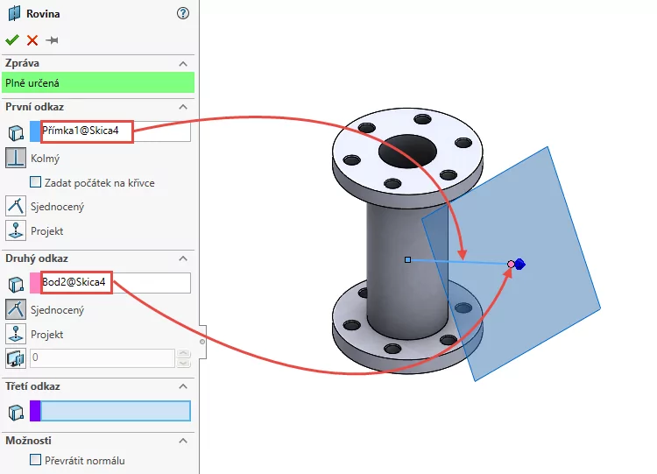657x474 pixels.
Task: Confirm the plane with the green checkmark
Action: tap(11, 40)
